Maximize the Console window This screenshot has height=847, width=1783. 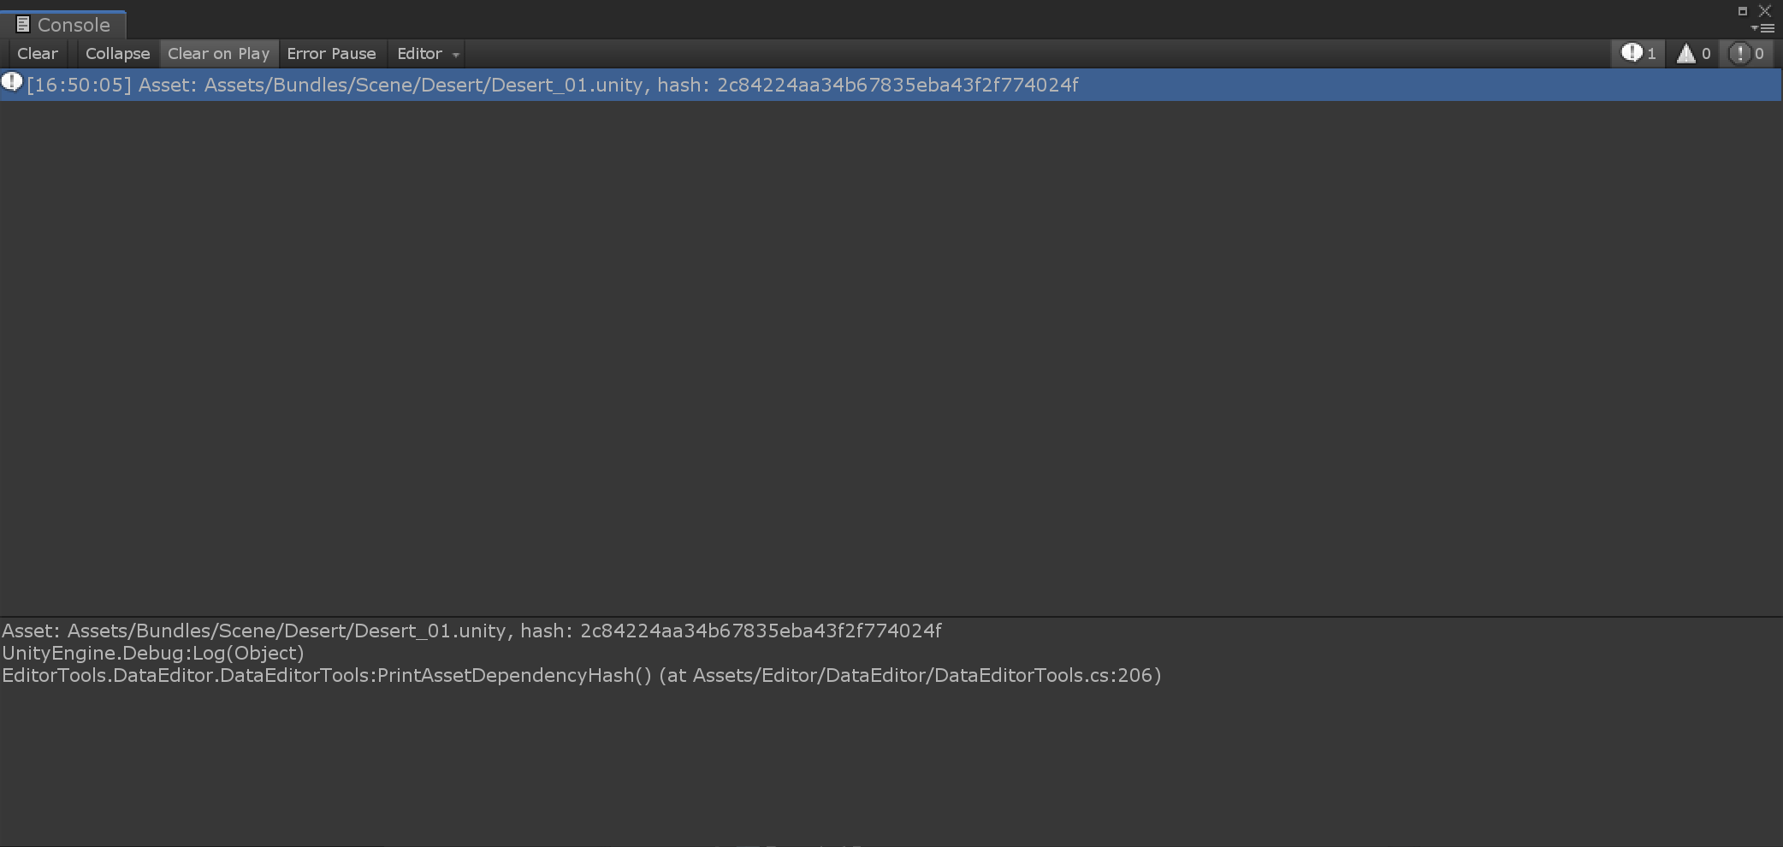click(1742, 11)
